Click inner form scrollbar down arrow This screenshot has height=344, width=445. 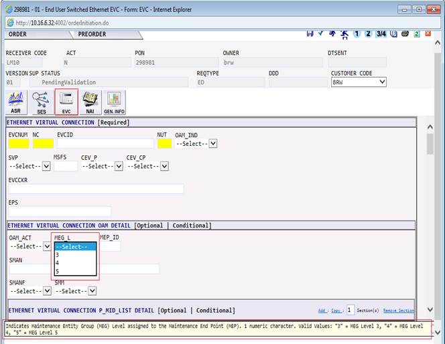[x=430, y=309]
